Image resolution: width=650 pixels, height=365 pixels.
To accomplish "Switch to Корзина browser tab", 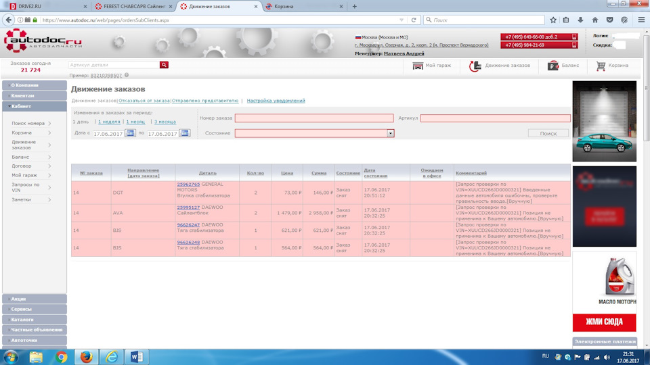I will pyautogui.click(x=305, y=6).
